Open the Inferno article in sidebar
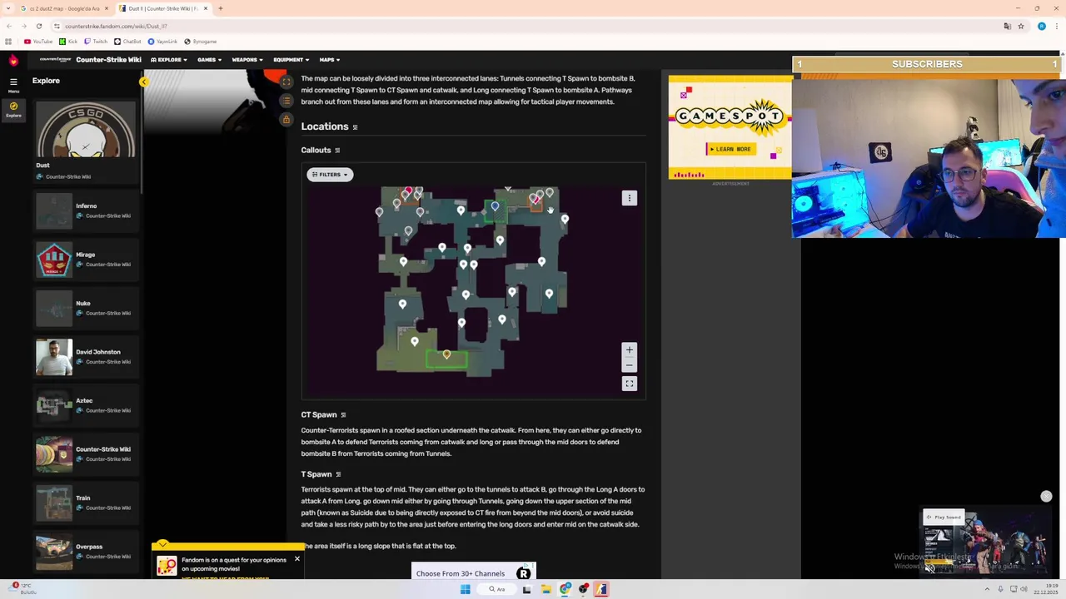 tap(85, 210)
